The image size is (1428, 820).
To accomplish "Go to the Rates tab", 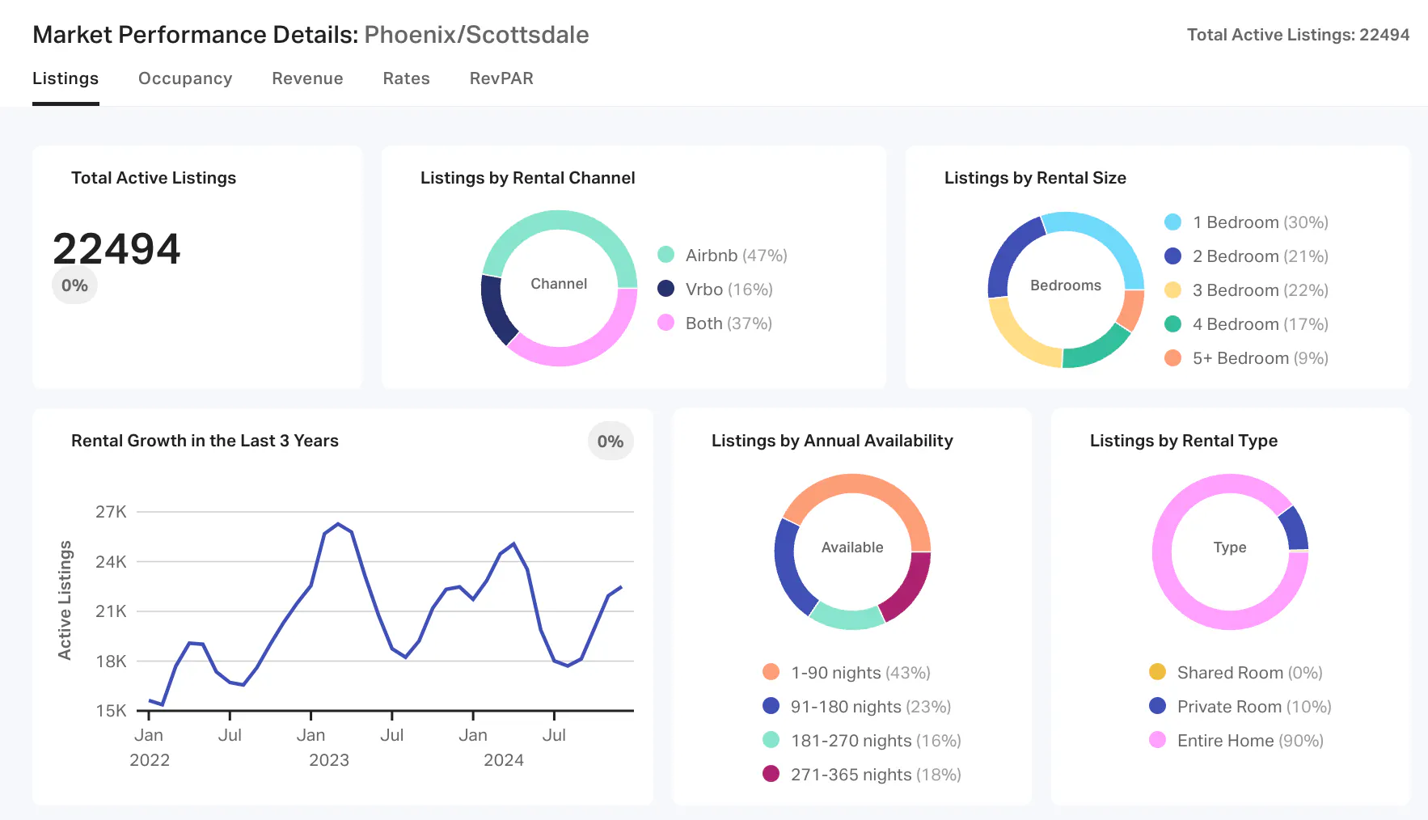I will 406,78.
